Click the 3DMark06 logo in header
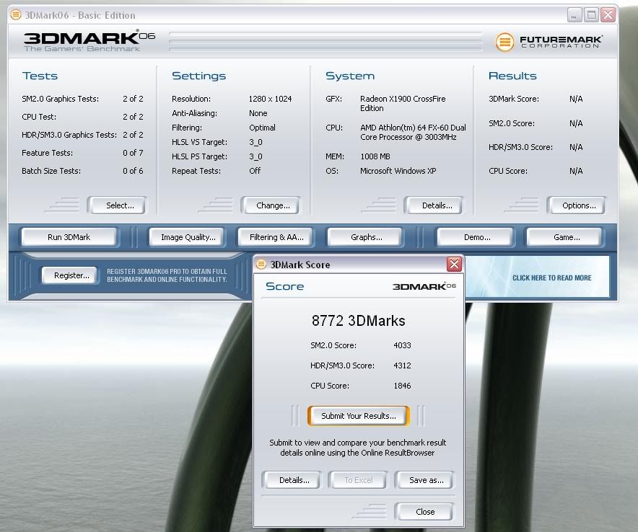 tap(89, 40)
